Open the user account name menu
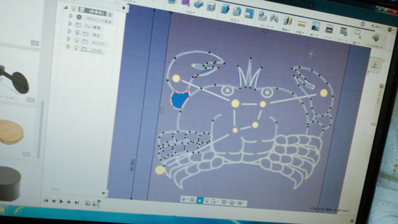 (x=377, y=26)
